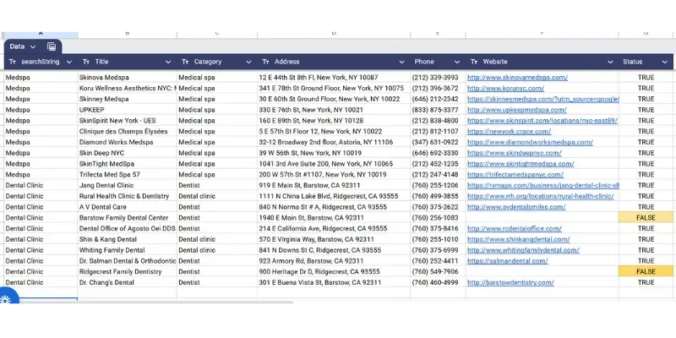Click the text-type icon in the Title header
The height and width of the screenshot is (338, 676).
[86, 62]
